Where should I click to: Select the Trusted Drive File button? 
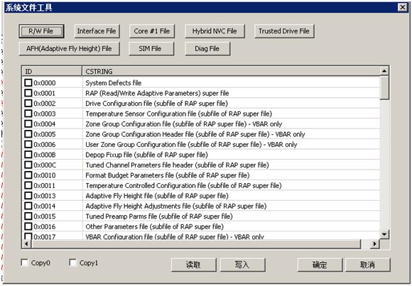284,31
